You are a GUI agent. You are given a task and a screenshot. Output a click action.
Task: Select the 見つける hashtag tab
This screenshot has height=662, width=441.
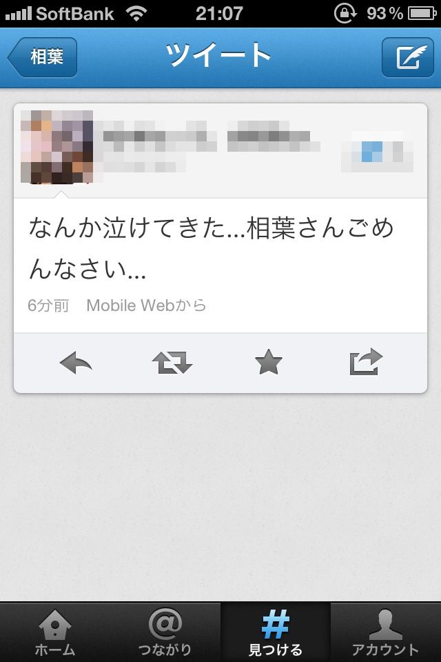[276, 632]
